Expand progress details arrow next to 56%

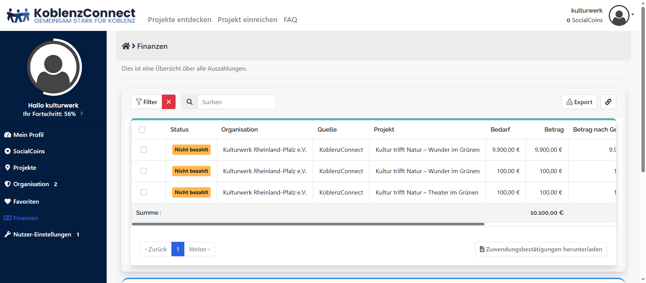point(82,114)
